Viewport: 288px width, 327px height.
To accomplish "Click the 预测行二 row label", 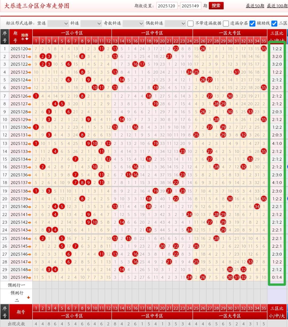I will [x=17, y=296].
